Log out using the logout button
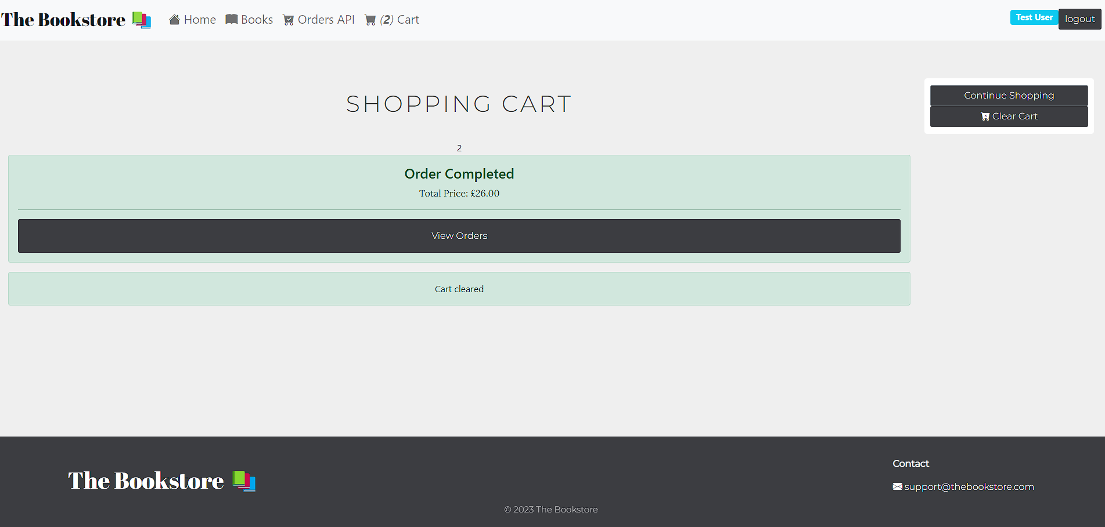This screenshot has height=527, width=1105. [1080, 19]
